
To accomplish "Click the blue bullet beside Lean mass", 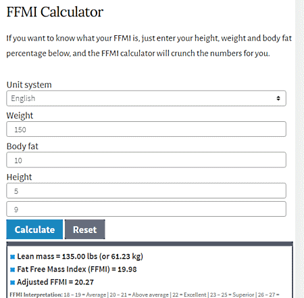I will (13, 257).
